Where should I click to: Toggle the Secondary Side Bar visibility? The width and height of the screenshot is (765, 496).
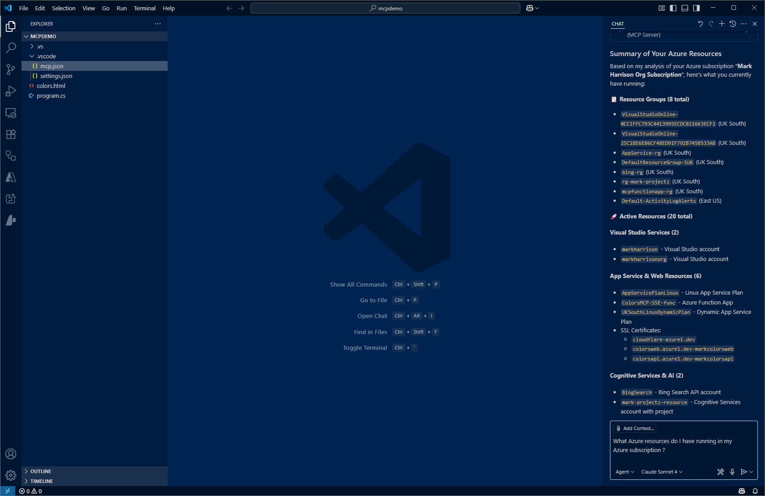[x=696, y=8]
